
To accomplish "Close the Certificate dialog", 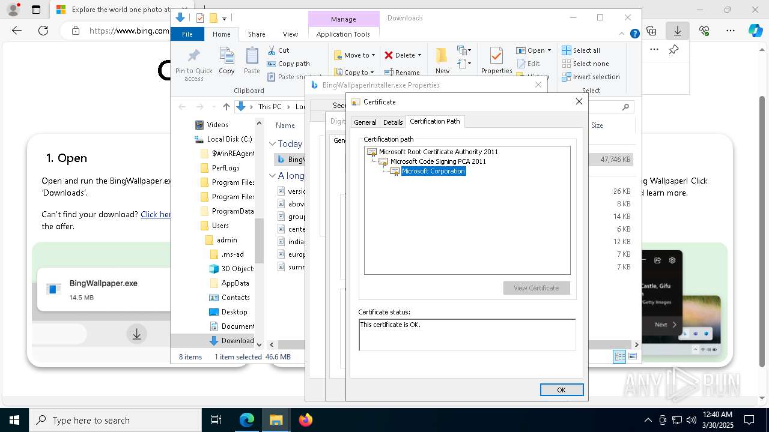I will click(579, 101).
